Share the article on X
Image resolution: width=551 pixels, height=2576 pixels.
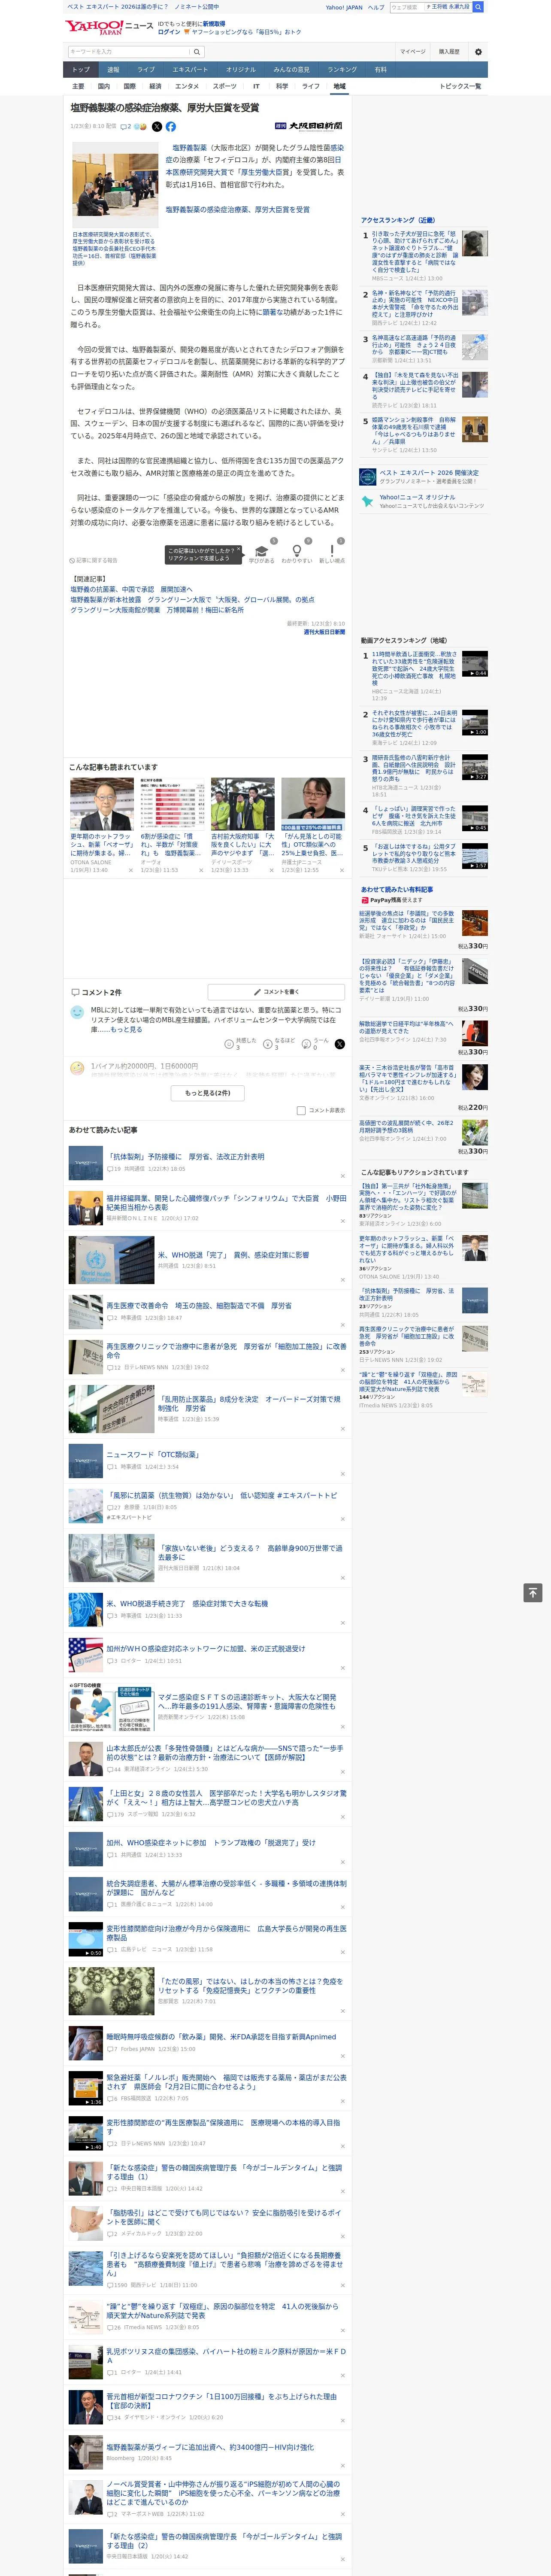click(157, 127)
